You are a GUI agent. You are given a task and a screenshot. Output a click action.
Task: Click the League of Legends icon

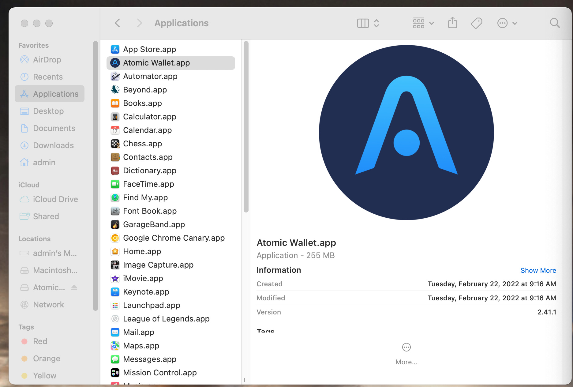coord(115,319)
